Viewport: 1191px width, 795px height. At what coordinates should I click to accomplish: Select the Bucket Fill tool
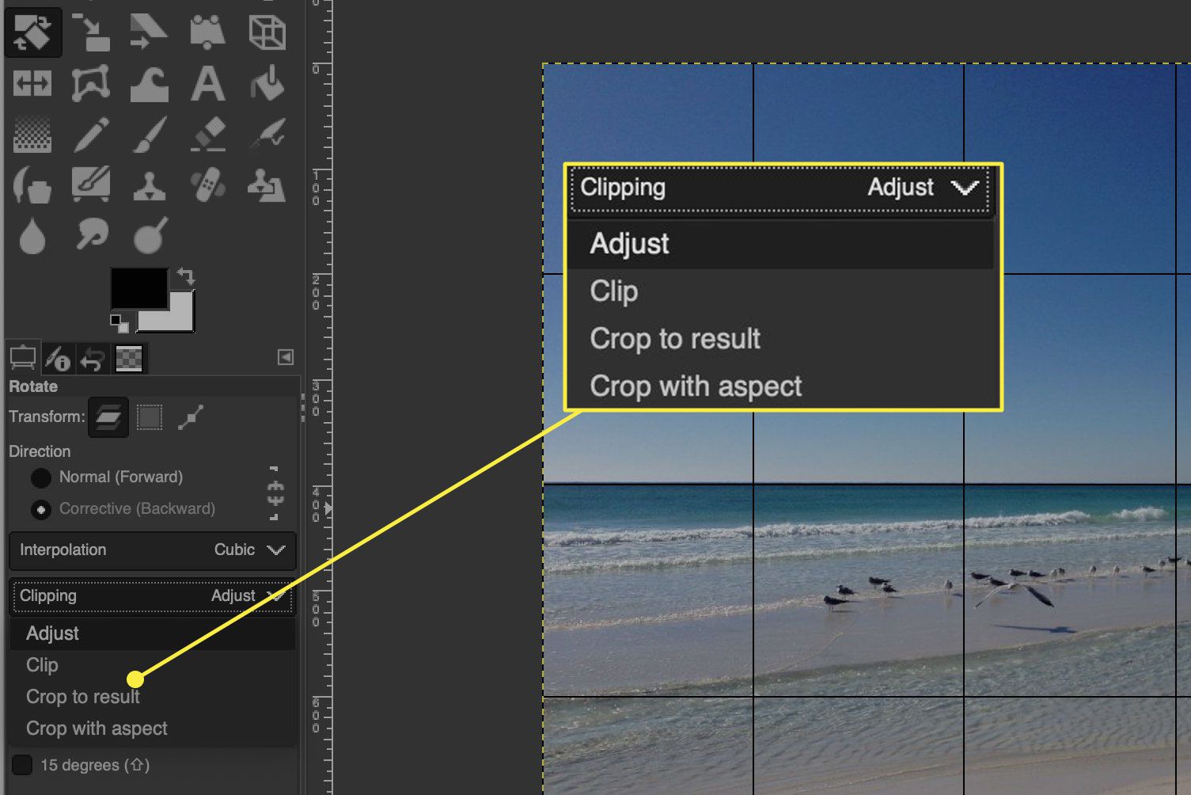[267, 83]
